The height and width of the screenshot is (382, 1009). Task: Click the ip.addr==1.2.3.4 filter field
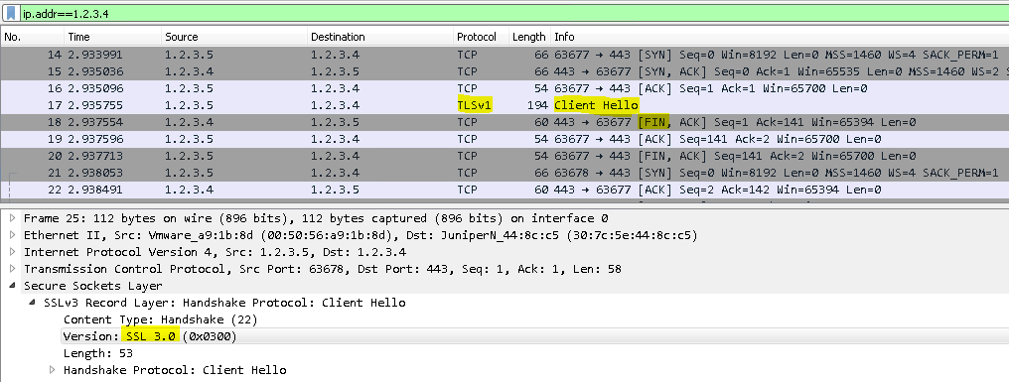[x=514, y=13]
